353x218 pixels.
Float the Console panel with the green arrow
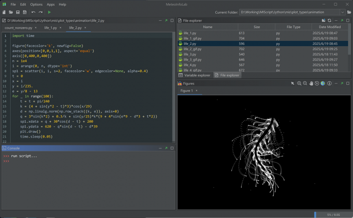(x=166, y=148)
